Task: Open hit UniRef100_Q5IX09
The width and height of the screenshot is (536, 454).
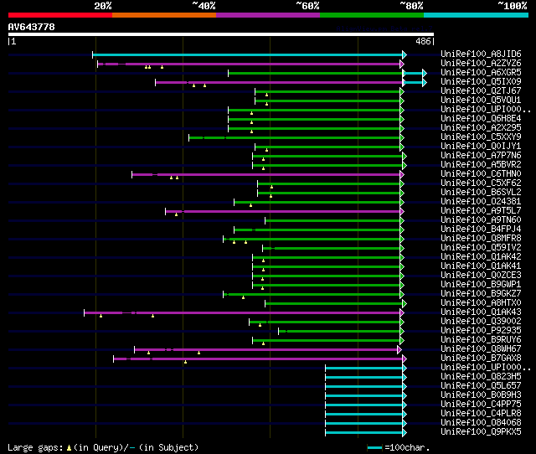Action: click(x=481, y=82)
